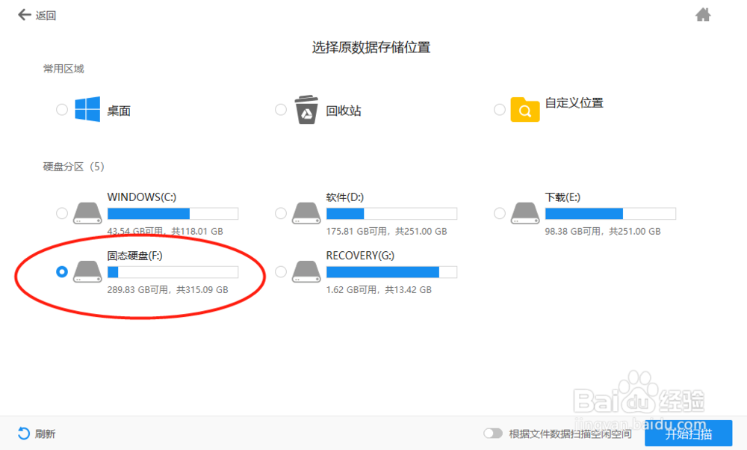Click the refresh icon next to 刷新

(x=22, y=433)
